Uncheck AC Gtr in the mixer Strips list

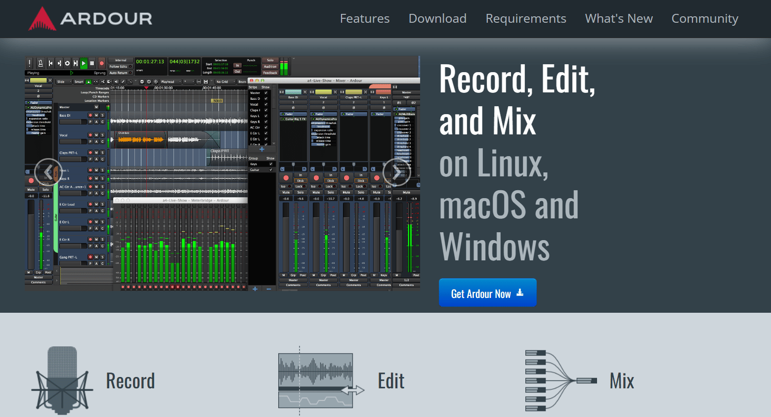click(x=266, y=127)
